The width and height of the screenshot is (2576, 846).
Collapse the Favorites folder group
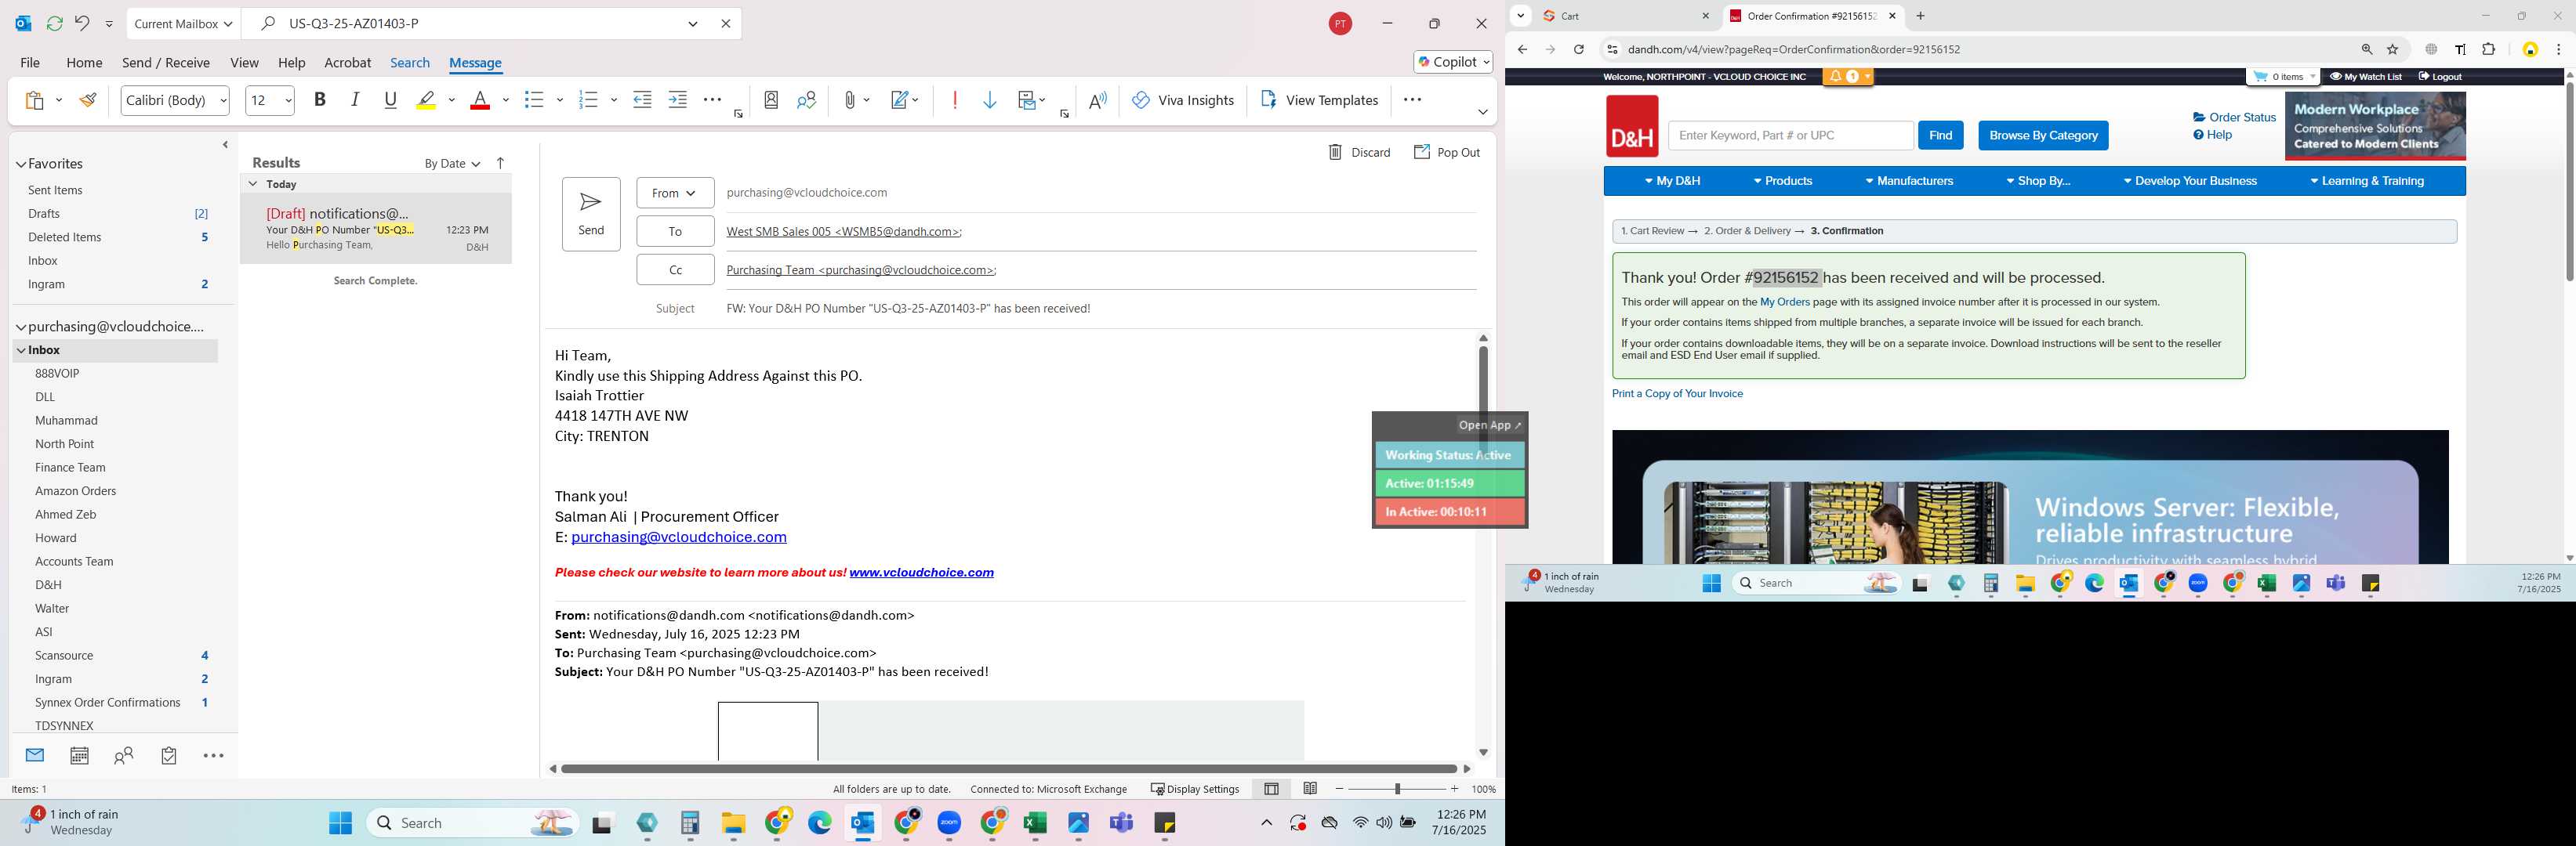tap(21, 164)
